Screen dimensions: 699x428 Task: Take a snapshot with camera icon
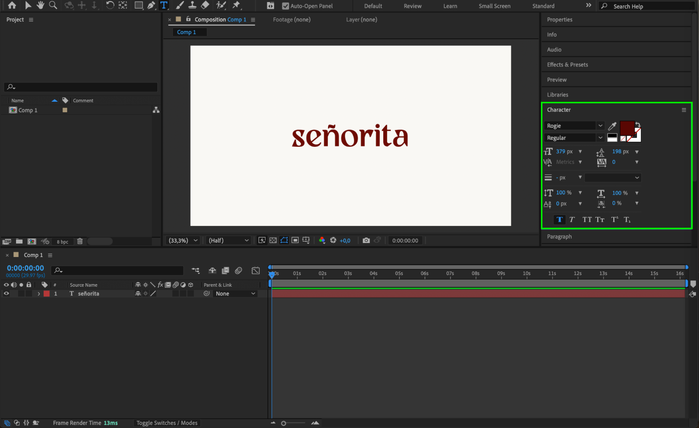[x=366, y=240]
